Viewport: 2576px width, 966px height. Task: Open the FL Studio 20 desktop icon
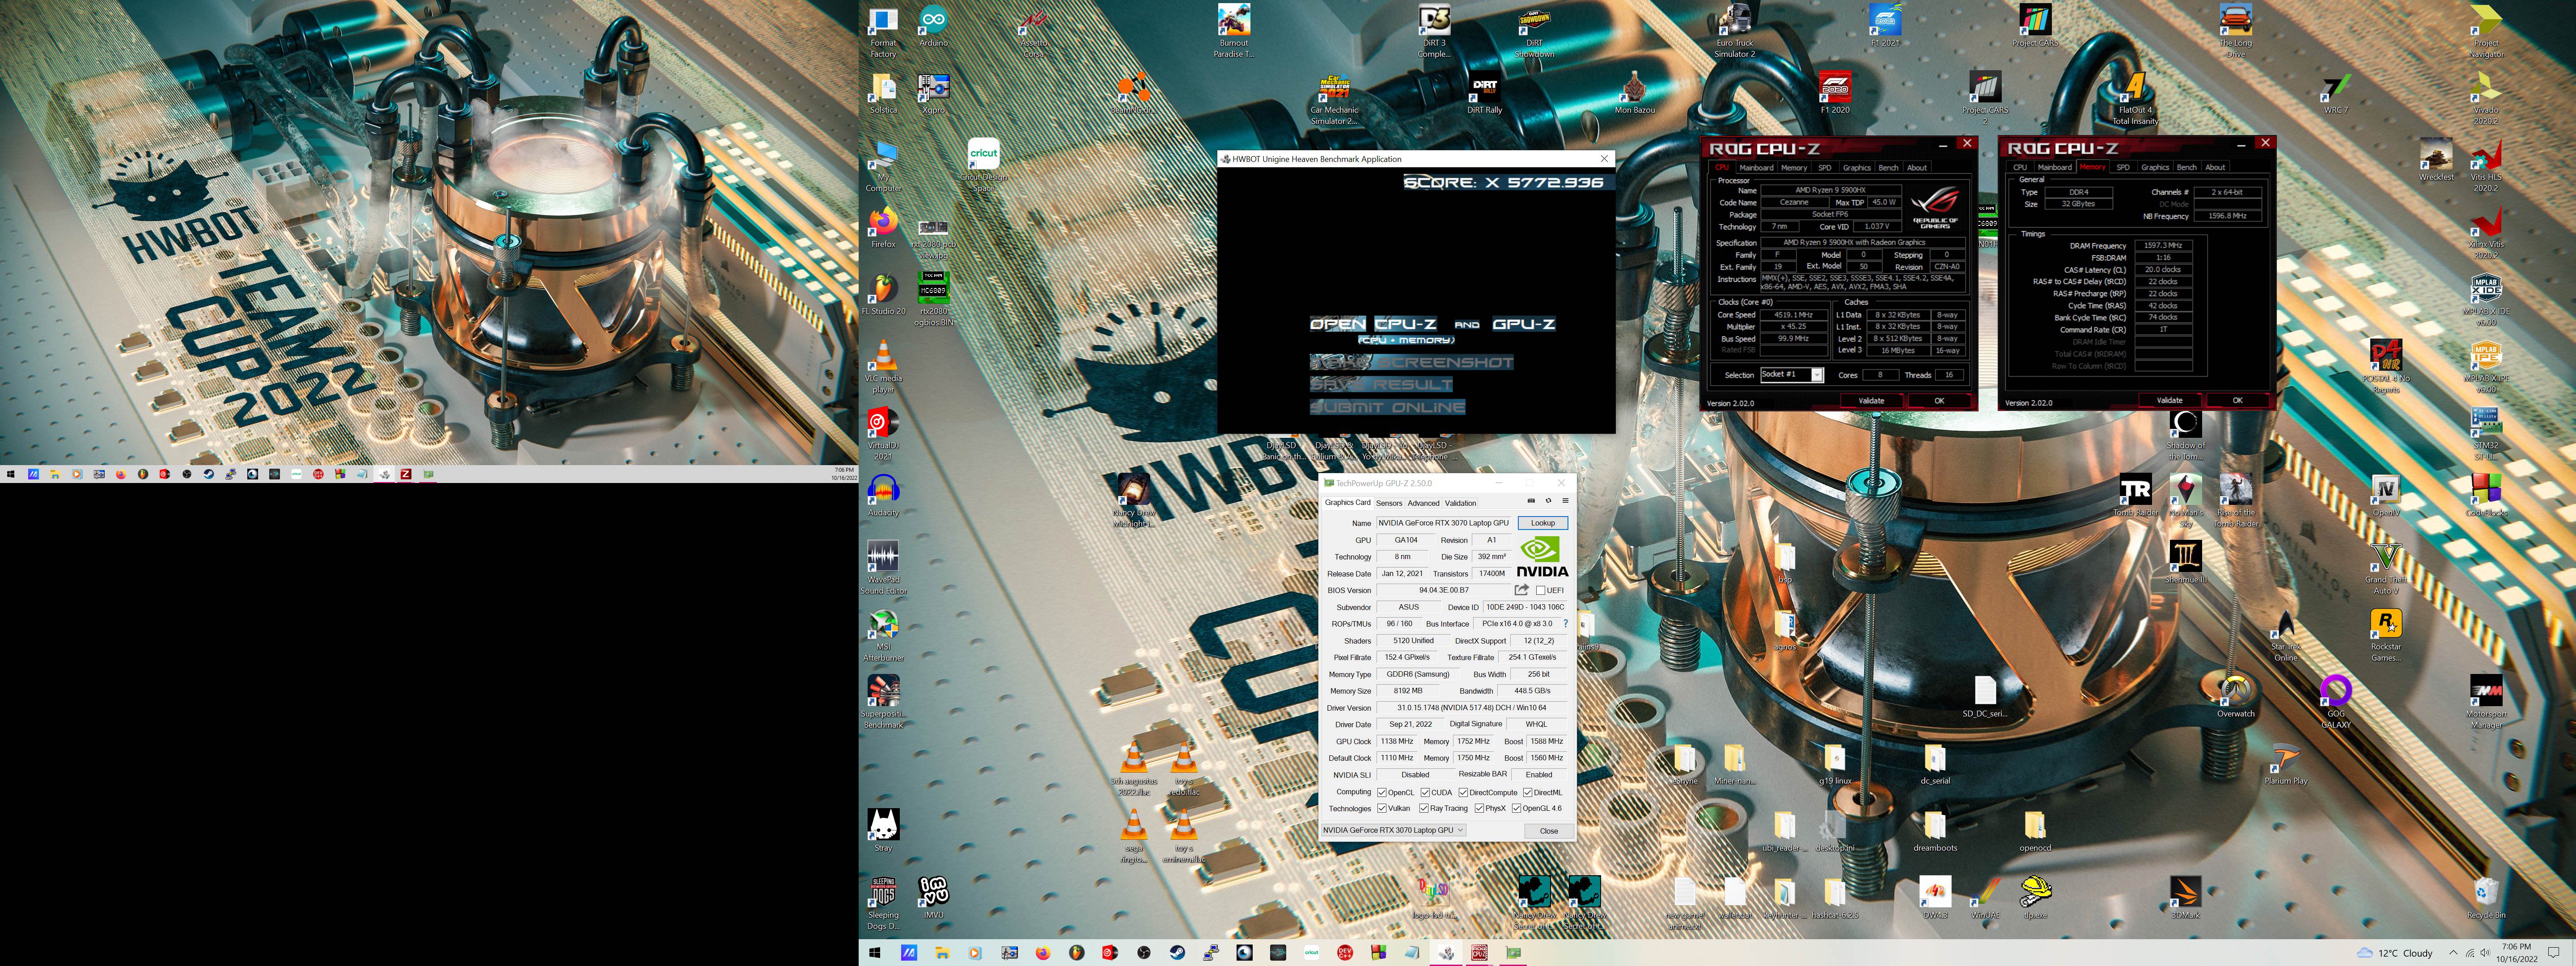click(883, 295)
